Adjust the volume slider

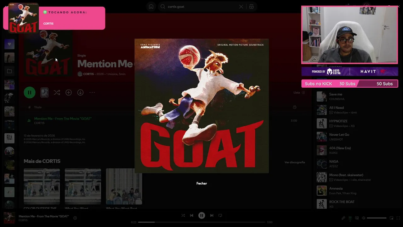377,218
